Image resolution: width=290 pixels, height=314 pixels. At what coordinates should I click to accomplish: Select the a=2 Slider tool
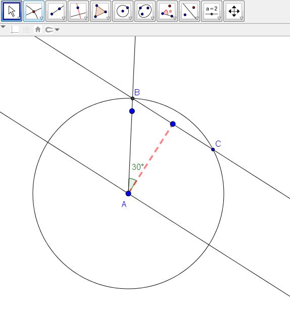[212, 11]
